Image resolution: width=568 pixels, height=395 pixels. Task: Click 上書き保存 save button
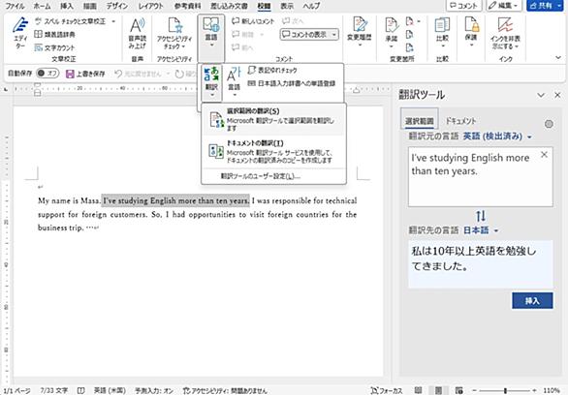[85, 74]
